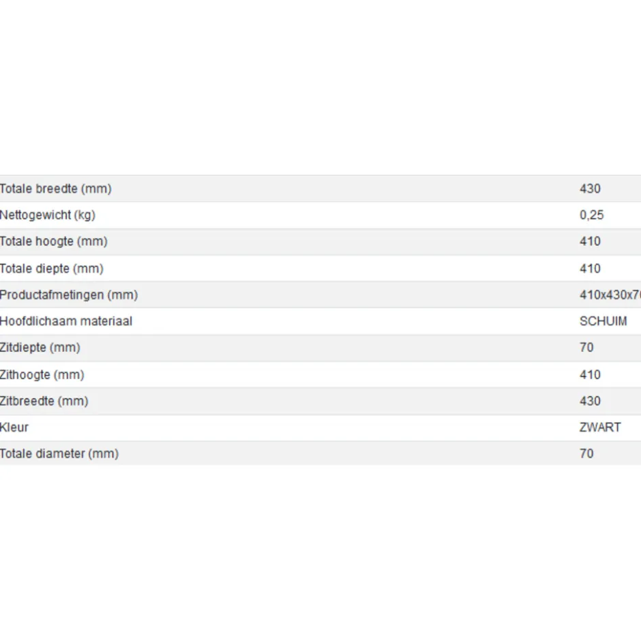641x641 pixels.
Task: Select the 430 value for Zitbreedte
Action: click(x=590, y=401)
